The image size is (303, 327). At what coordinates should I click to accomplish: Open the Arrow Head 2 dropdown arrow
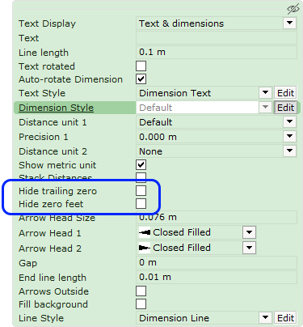249,248
